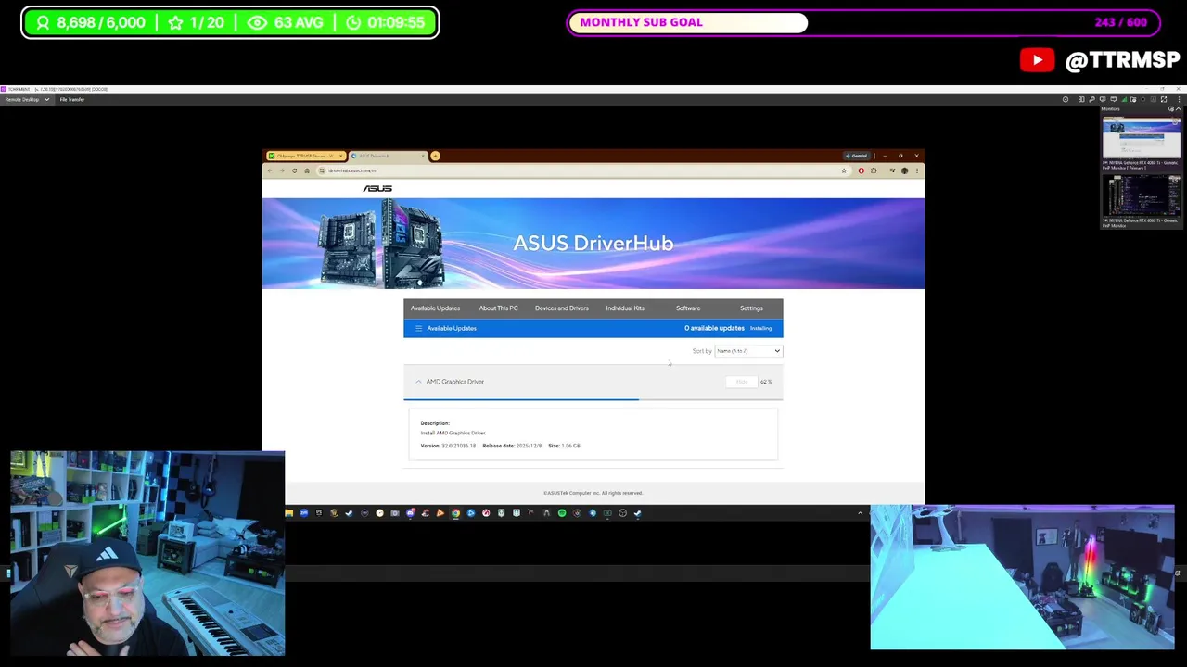Click Chrome's forward arrow
Screen dimensions: 1187x667
coord(282,170)
